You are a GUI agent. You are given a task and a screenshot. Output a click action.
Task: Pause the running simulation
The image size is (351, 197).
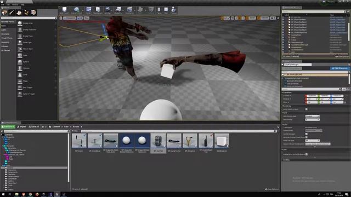tap(159, 10)
